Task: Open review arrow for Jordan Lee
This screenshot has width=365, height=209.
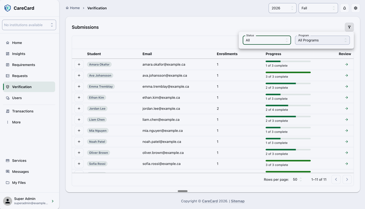Action: pyautogui.click(x=346, y=109)
